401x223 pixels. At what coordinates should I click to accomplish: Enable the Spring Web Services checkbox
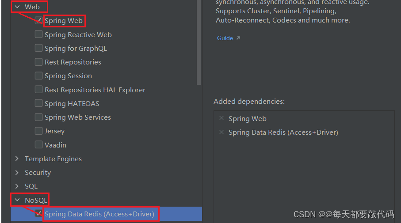38,117
